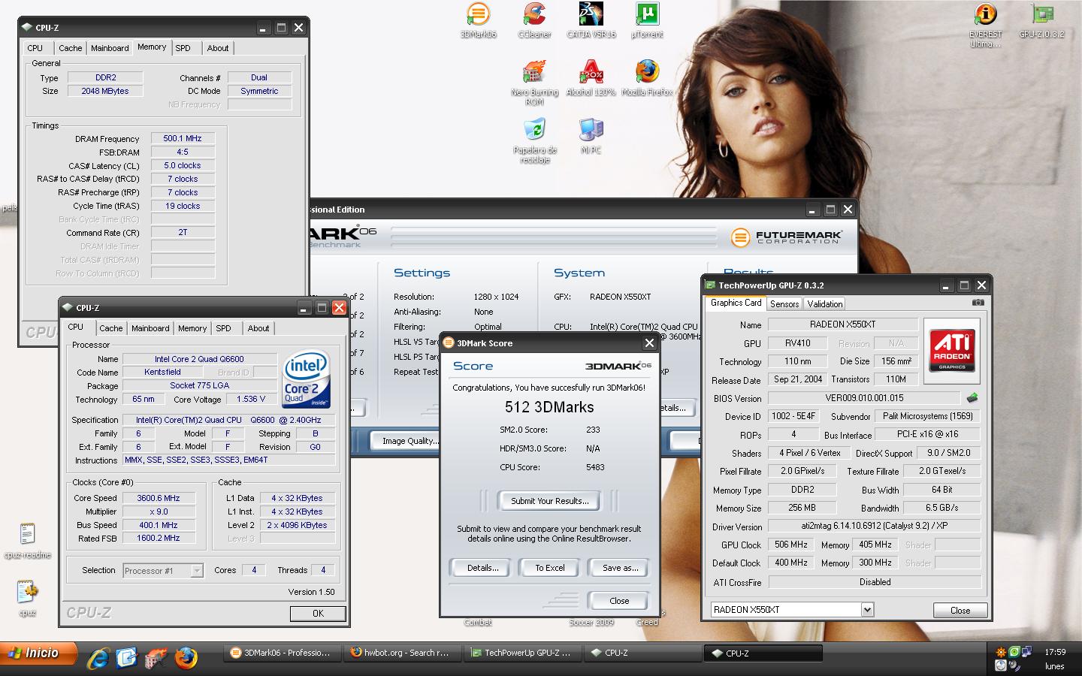Viewport: 1082px width, 676px height.
Task: Open the CCleaner desktop icon
Action: [534, 20]
